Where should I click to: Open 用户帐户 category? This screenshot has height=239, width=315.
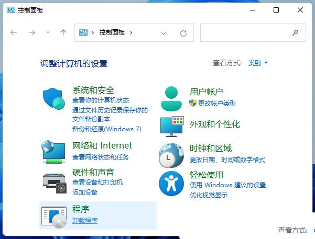[x=207, y=92]
